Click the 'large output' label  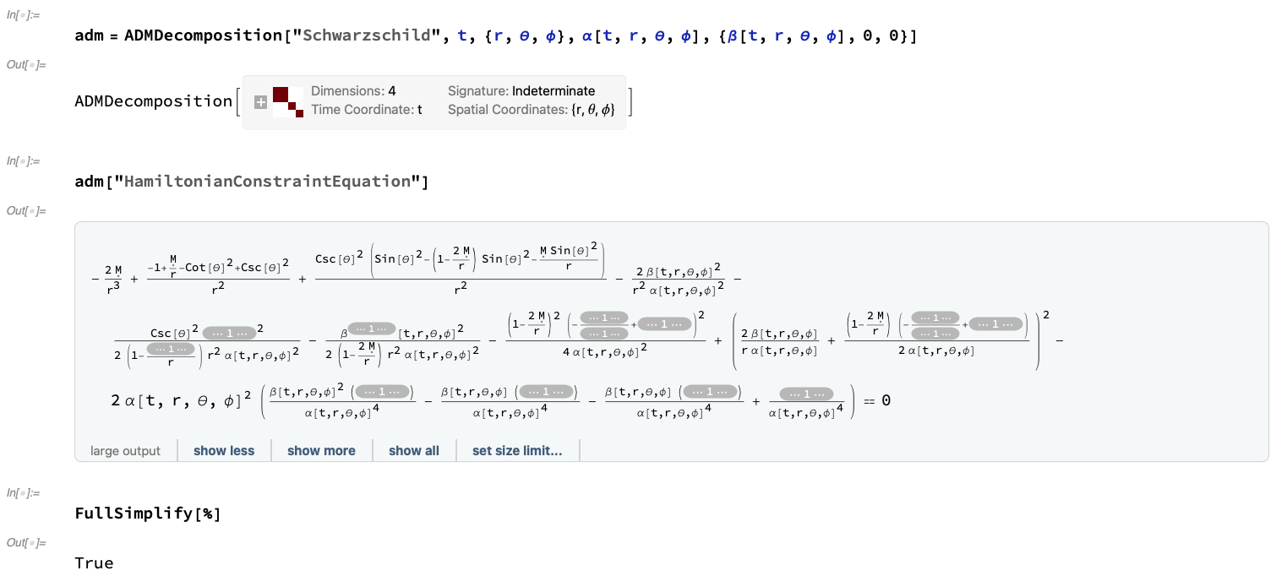click(125, 450)
